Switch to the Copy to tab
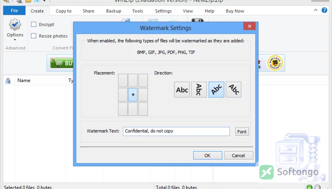Screen dimensions: 332x189 (63, 11)
